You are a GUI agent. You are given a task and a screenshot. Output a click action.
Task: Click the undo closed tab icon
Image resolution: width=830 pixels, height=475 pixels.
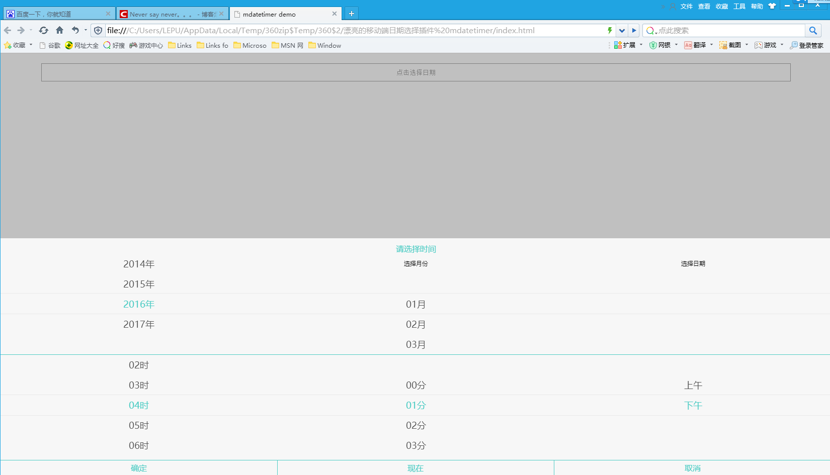click(x=75, y=30)
